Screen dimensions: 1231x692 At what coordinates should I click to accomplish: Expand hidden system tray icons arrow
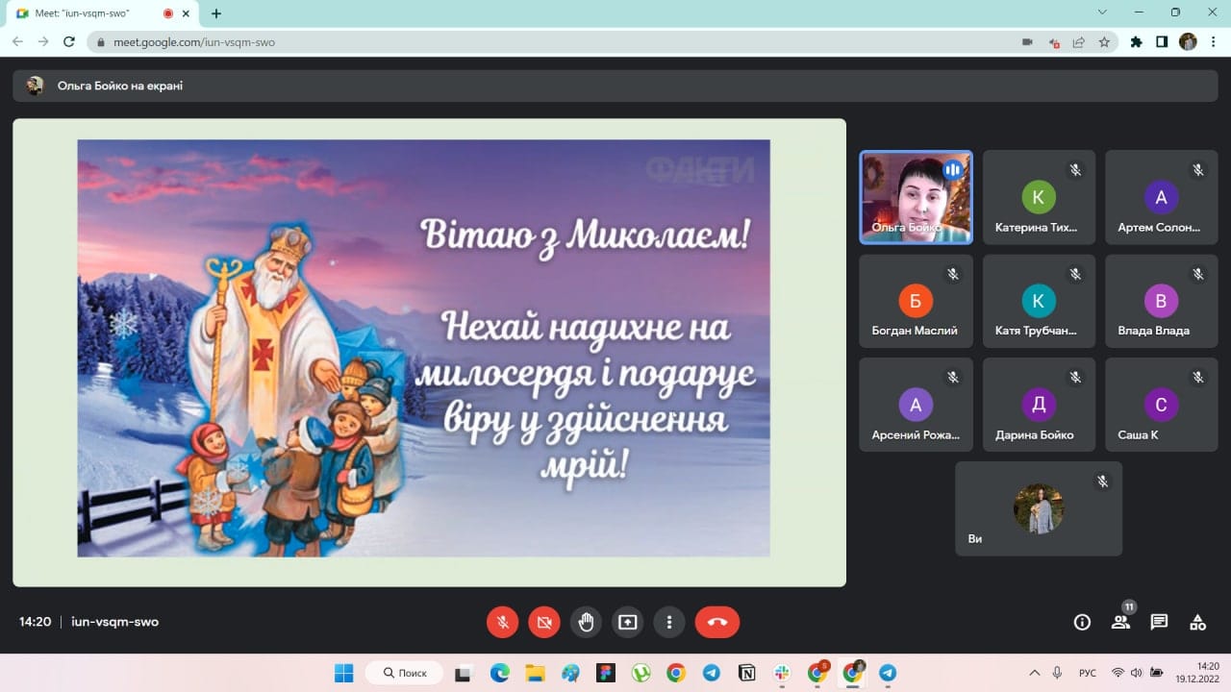(1035, 673)
